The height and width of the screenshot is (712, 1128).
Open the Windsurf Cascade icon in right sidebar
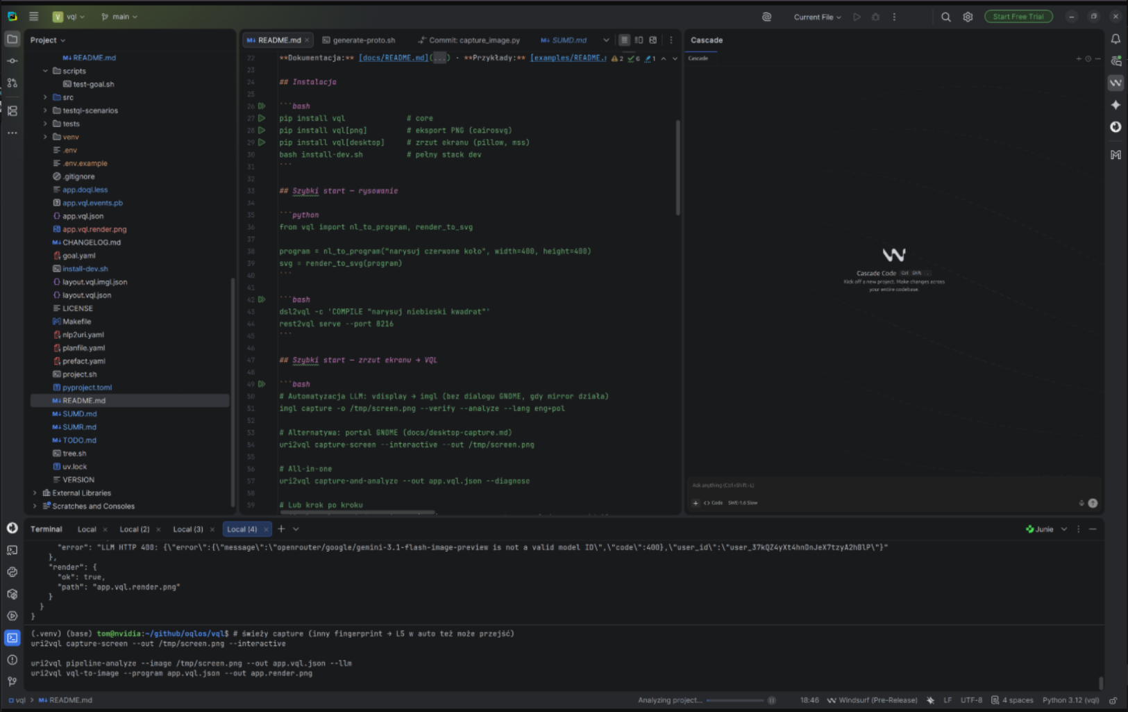coord(1116,83)
